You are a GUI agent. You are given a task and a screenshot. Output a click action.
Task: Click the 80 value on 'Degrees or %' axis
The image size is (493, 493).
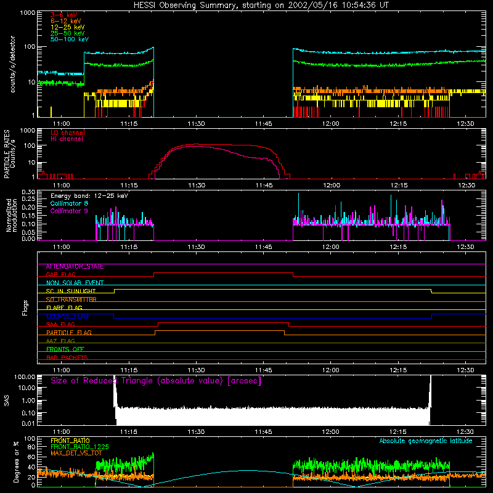[31, 447]
